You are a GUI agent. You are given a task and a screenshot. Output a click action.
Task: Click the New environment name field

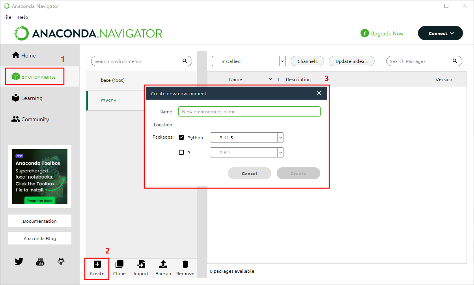coord(249,111)
